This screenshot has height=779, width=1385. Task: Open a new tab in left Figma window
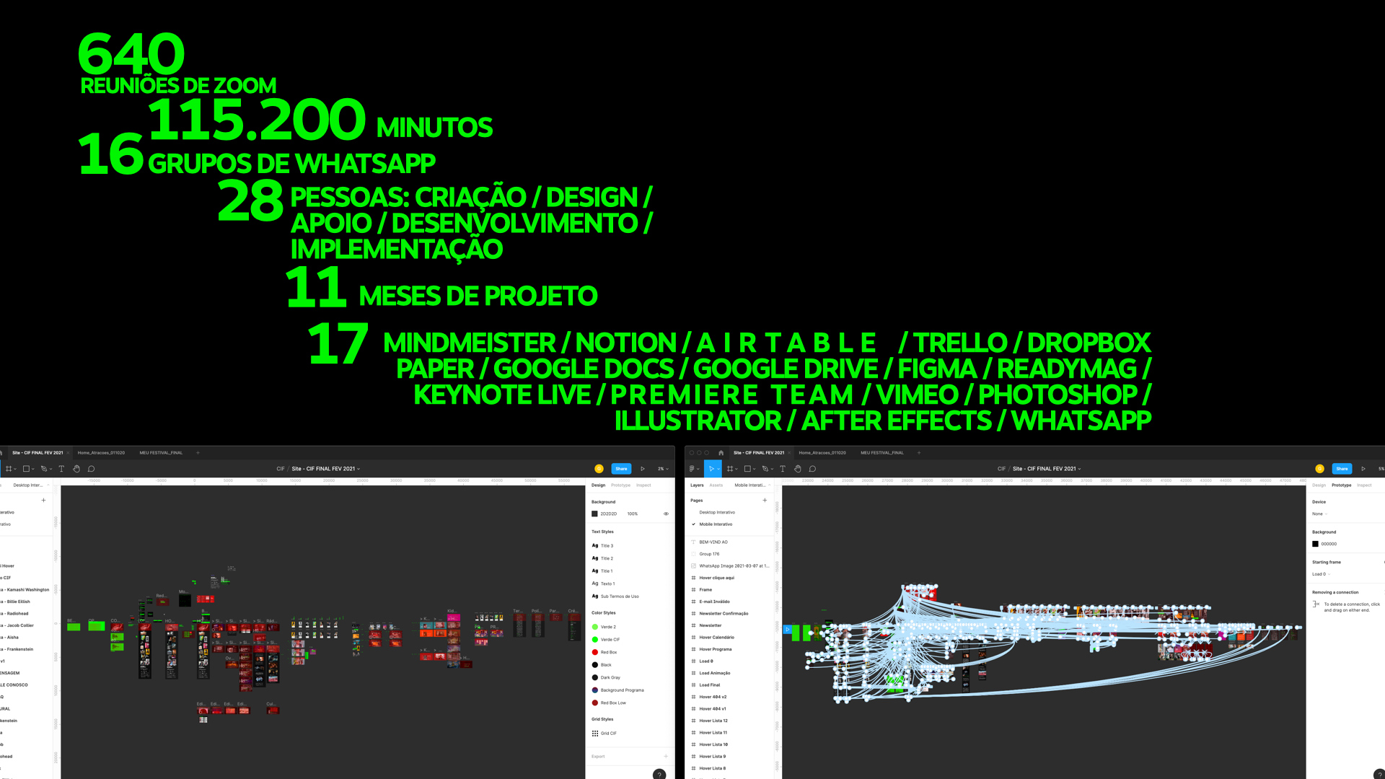tap(198, 453)
